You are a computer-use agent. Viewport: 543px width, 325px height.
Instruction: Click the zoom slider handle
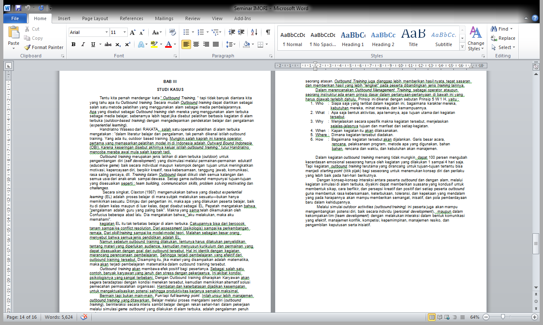pyautogui.click(x=503, y=317)
